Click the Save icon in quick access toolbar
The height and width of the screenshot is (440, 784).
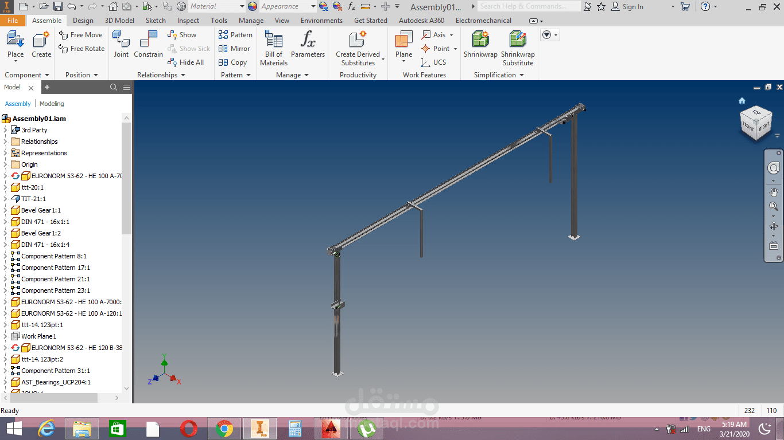pos(58,7)
